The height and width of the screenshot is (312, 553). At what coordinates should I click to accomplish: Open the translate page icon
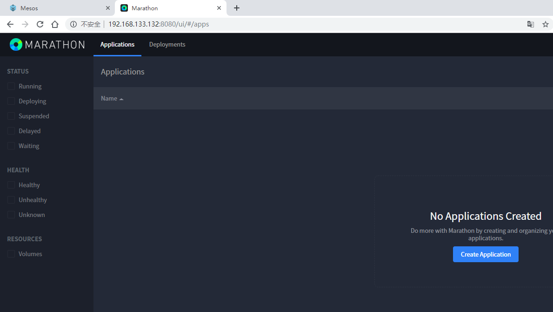530,24
